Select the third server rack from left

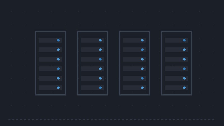135,63
